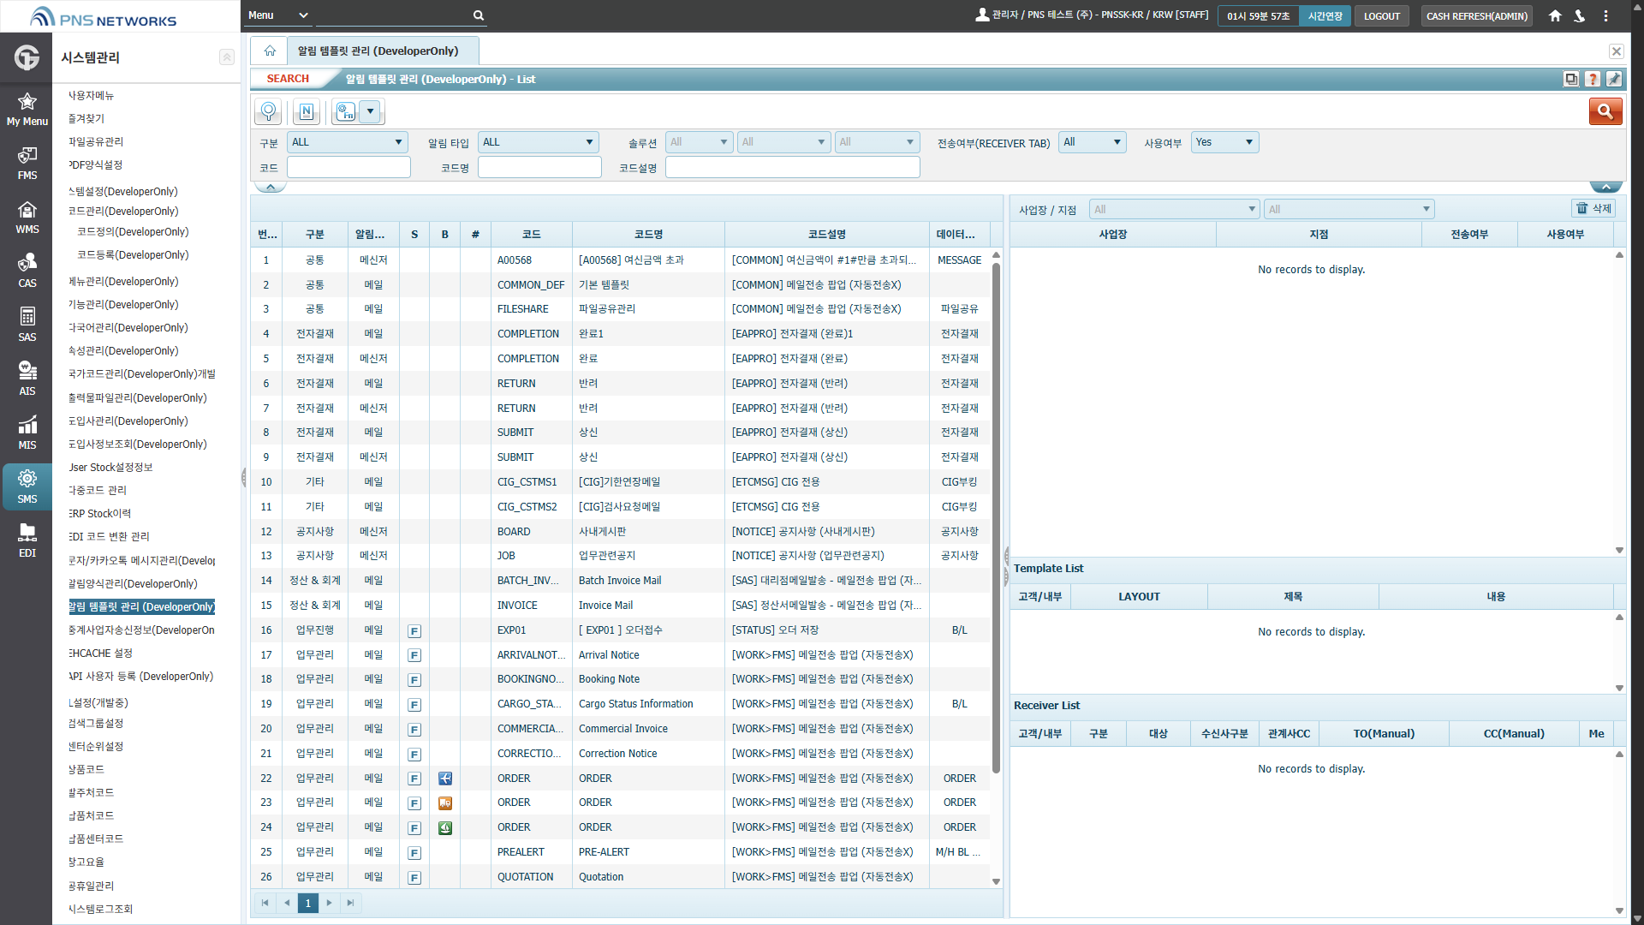Sort by the 코드설명 column header
This screenshot has width=1644, height=925.
click(826, 235)
